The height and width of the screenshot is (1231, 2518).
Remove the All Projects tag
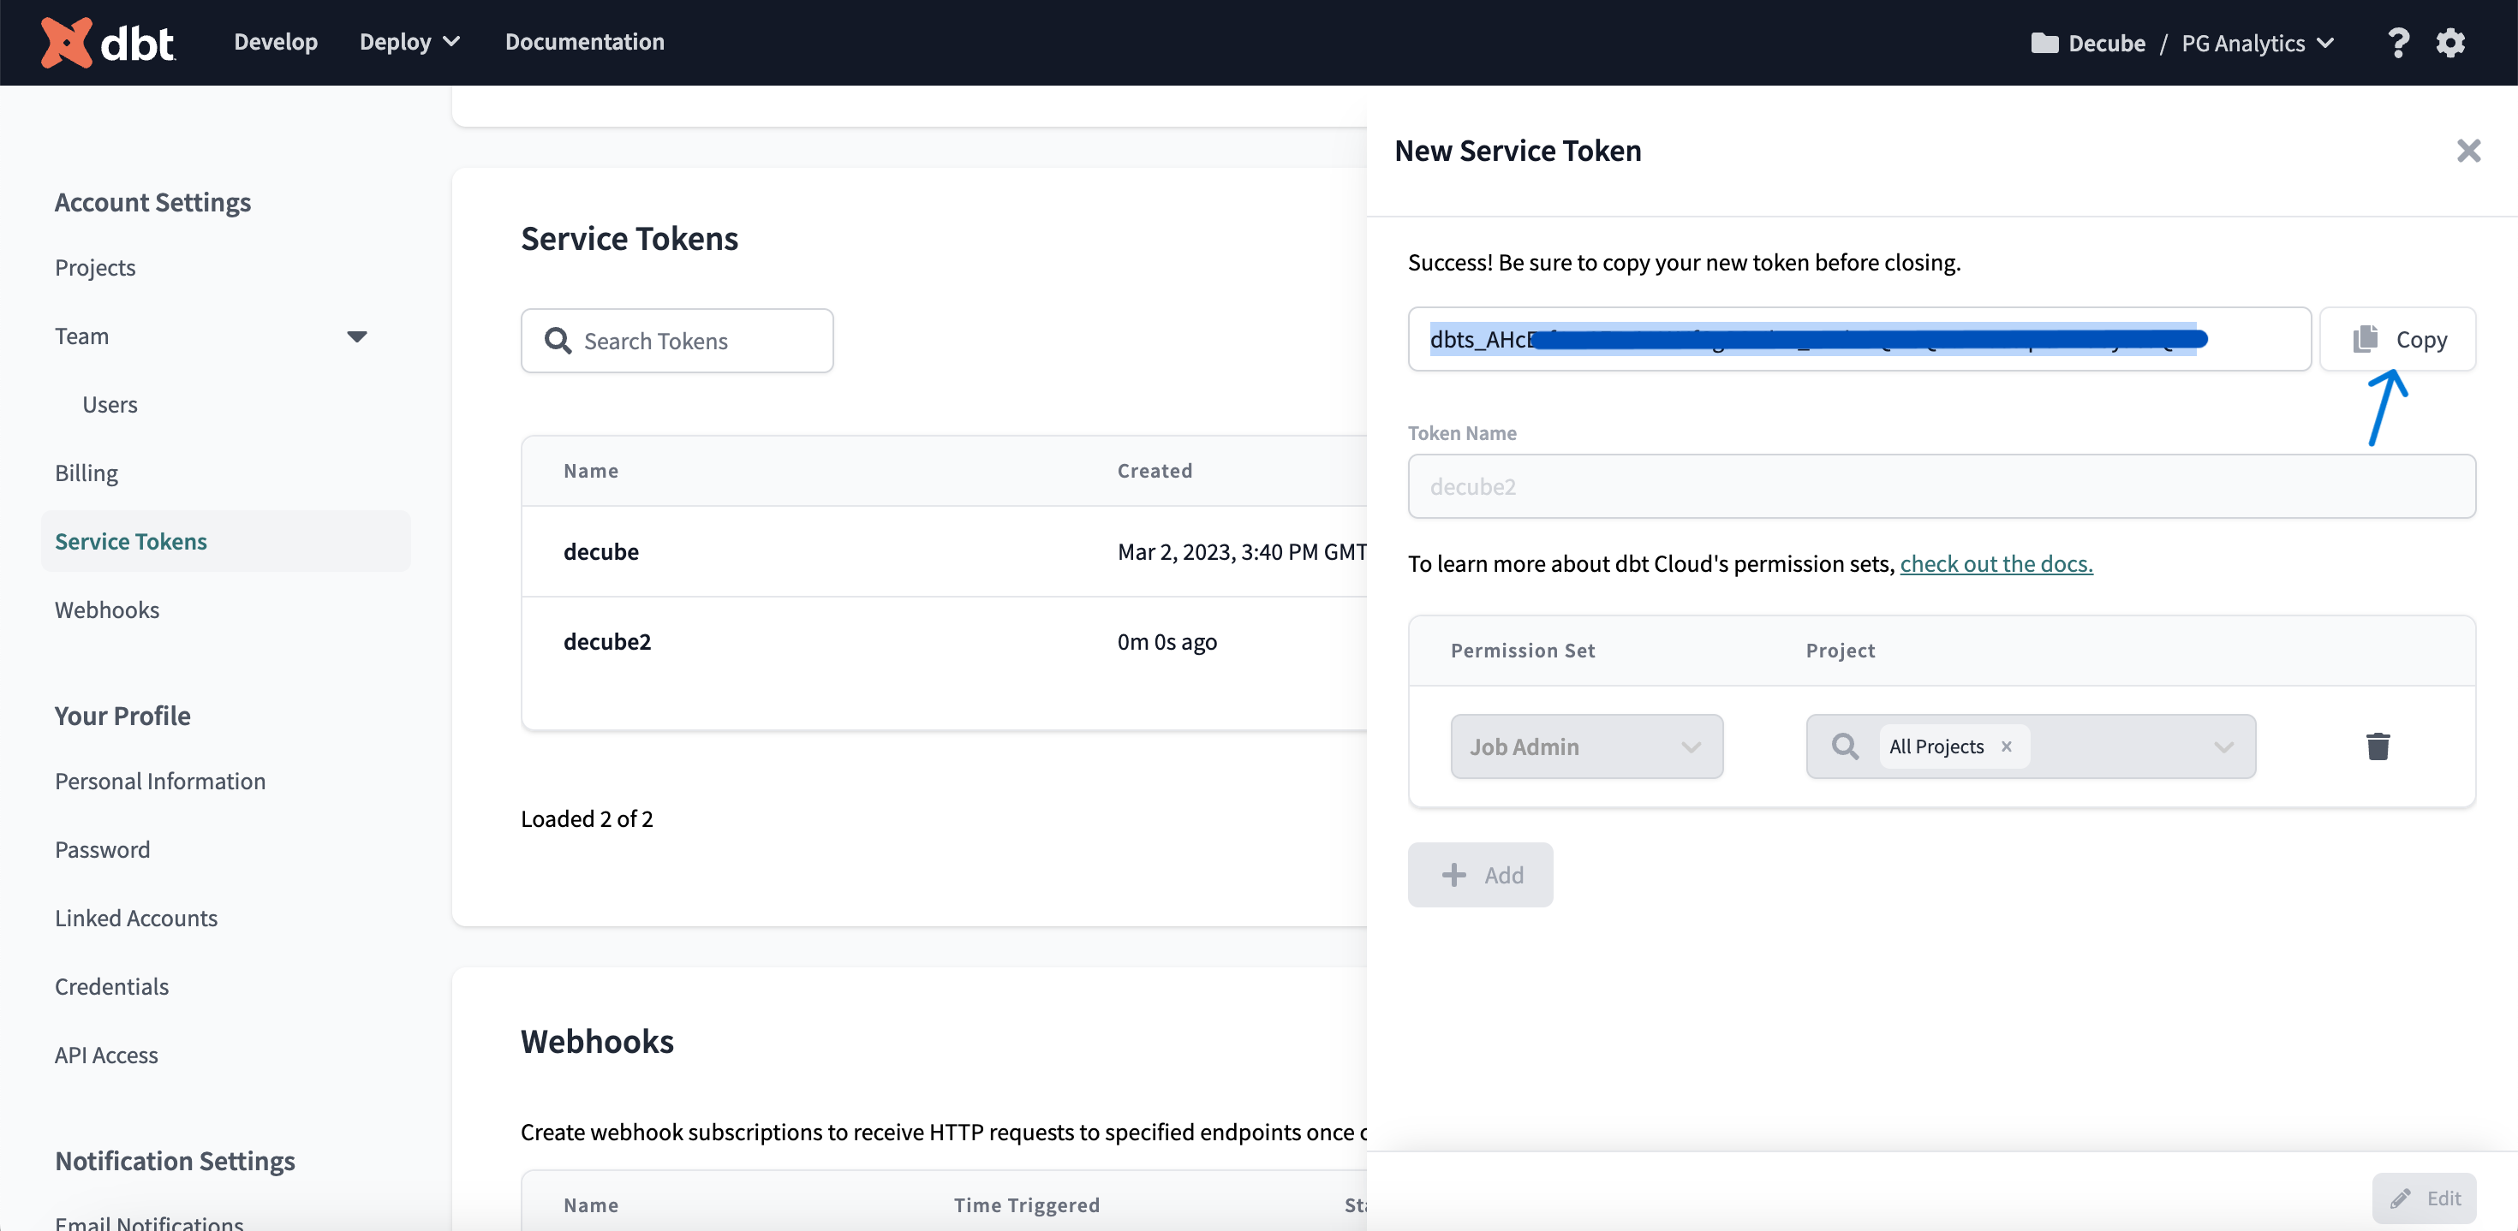click(x=2006, y=746)
